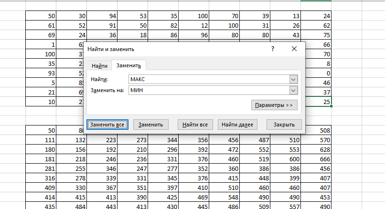This screenshot has height=209, width=385.
Task: Click the Заменить на field containing МИН
Action: 208,90
